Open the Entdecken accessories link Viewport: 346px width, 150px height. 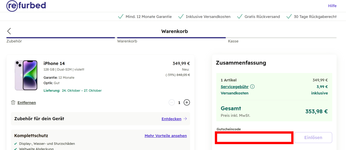(x=171, y=119)
